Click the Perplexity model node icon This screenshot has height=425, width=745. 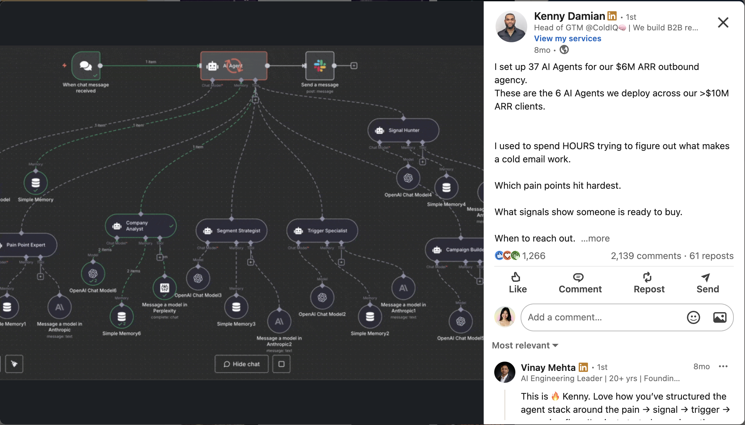tap(165, 288)
